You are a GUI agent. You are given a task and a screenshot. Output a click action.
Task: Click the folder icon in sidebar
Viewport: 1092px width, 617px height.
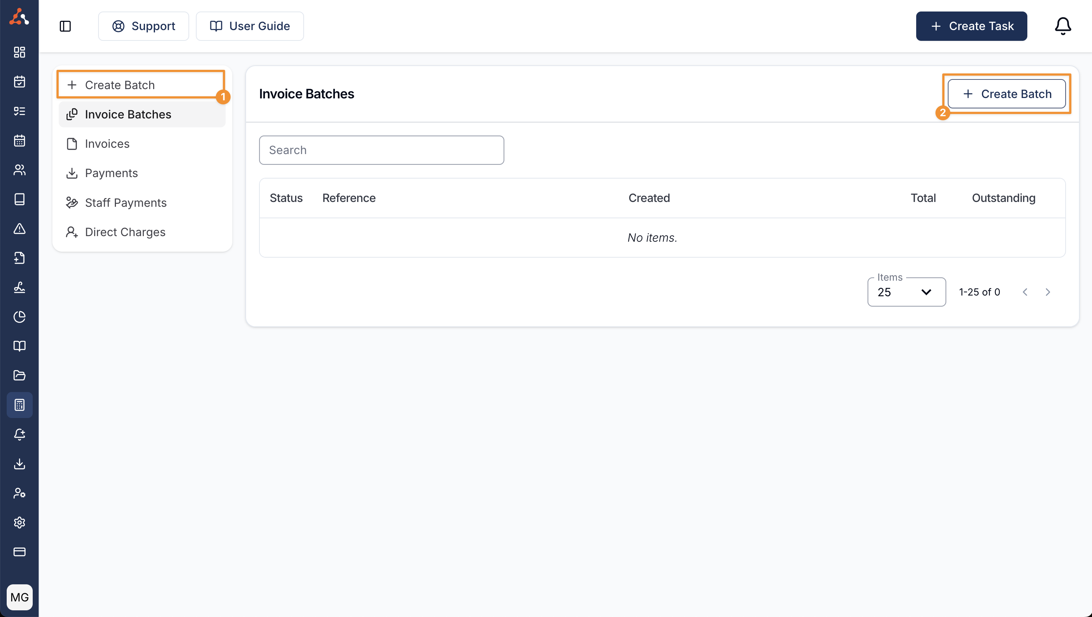point(20,375)
